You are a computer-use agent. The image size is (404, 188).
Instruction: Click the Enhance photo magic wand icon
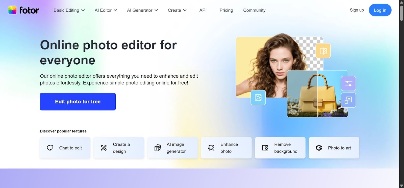tap(211, 148)
